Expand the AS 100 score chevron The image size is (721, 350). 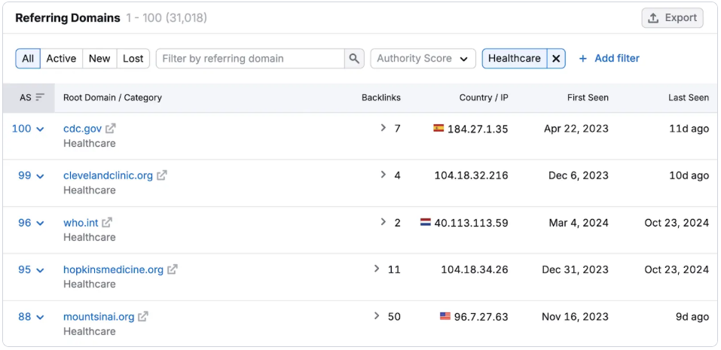tap(40, 129)
